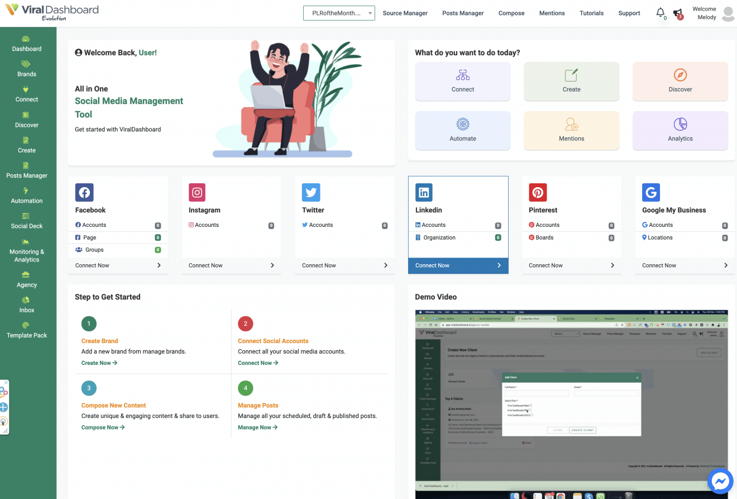Click the Mentions quick action card
This screenshot has width=737, height=499.
[572, 130]
